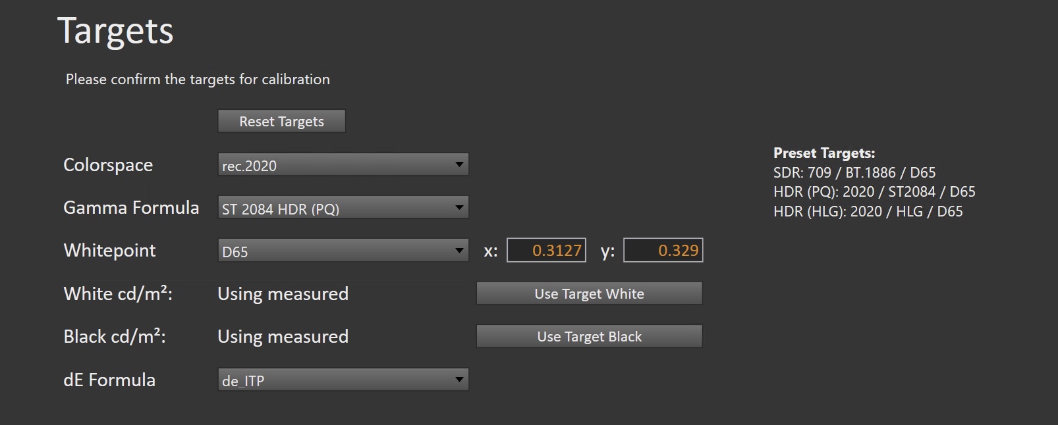This screenshot has height=425, width=1058.
Task: Open the dE Formula dropdown
Action: (x=343, y=380)
